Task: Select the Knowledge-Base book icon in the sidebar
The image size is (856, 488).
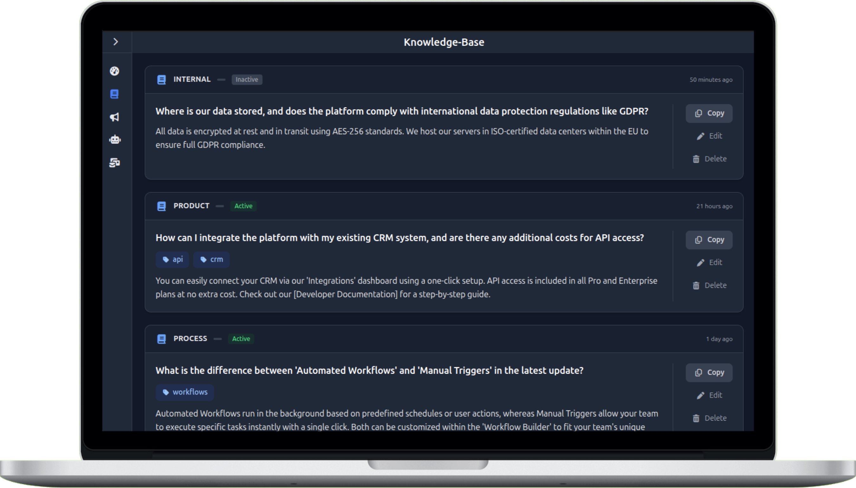Action: 115,94
